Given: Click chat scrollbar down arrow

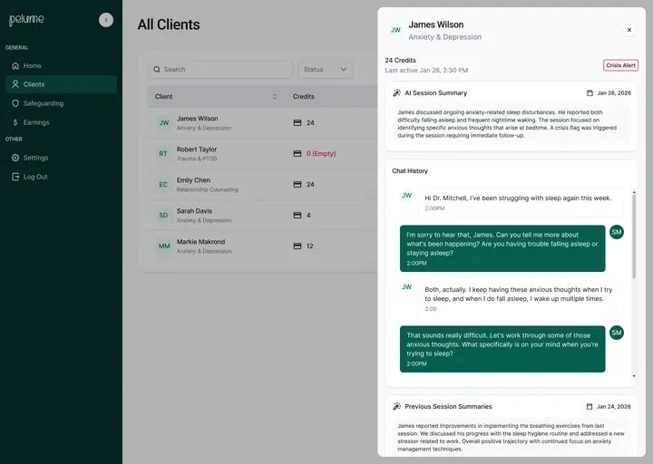Looking at the screenshot, I should [634, 376].
